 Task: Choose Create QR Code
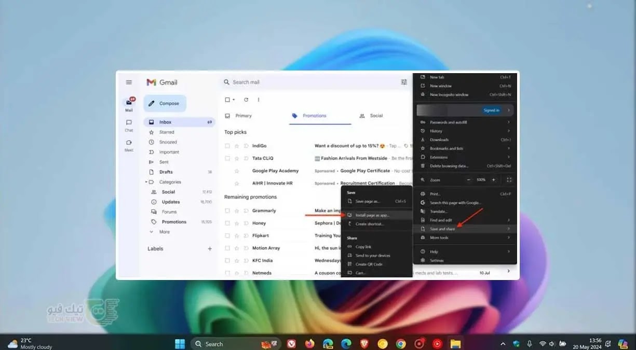pos(376,264)
